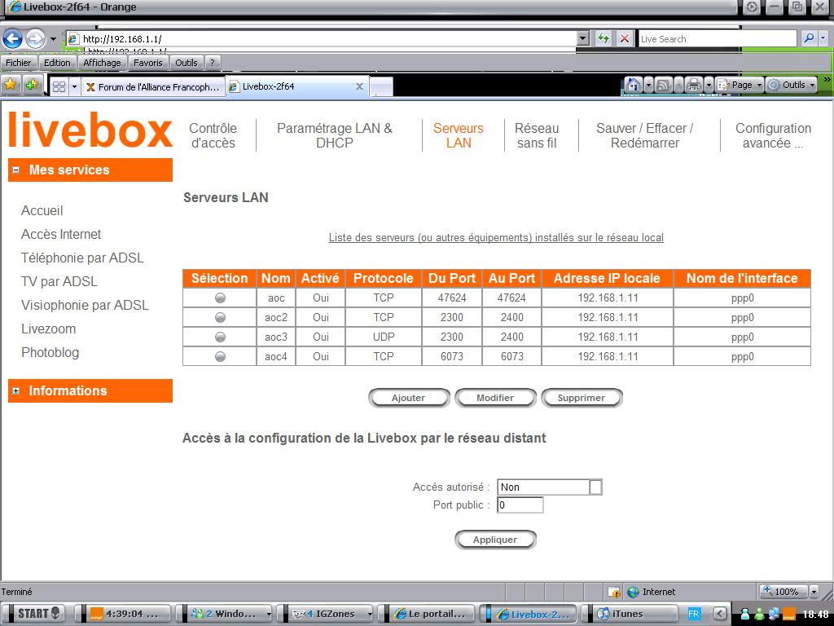Expand command bar overflow chevron
Viewport: 834px width, 626px height.
click(827, 79)
